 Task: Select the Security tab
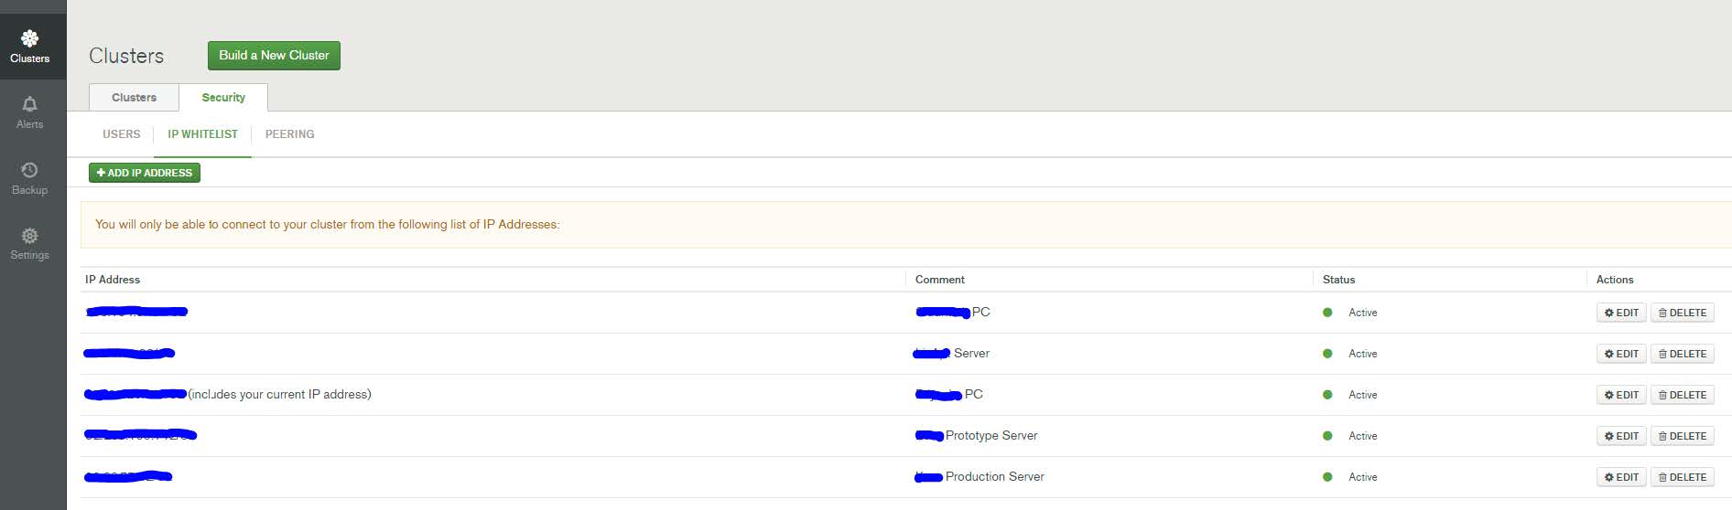click(223, 98)
